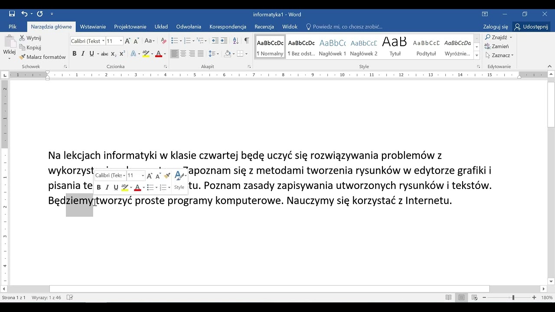Switch to Read Mode view in status bar
Screen dimensions: 555x312
(448, 298)
